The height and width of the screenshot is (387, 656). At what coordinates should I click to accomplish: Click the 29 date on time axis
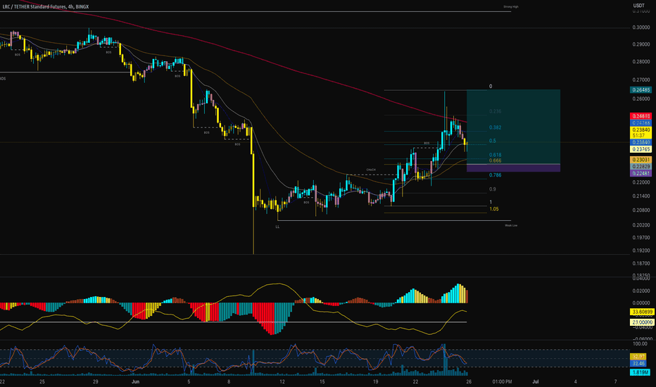96,381
